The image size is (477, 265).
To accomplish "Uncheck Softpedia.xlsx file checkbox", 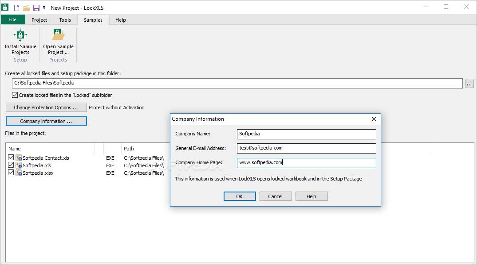I will (x=11, y=173).
